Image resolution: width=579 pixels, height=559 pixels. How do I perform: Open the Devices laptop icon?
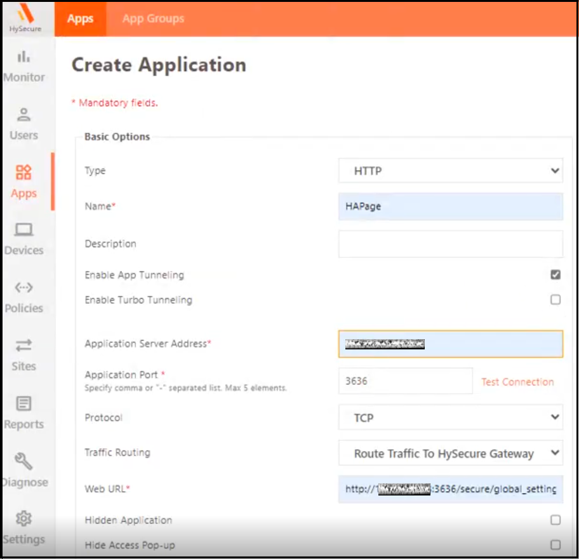pyautogui.click(x=23, y=231)
